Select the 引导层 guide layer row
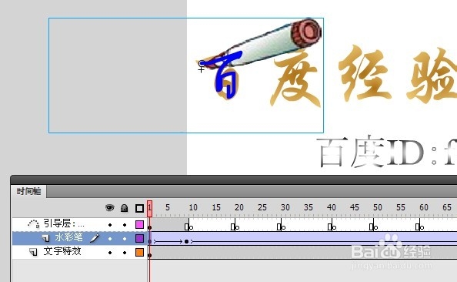457x282 pixels. pos(79,224)
